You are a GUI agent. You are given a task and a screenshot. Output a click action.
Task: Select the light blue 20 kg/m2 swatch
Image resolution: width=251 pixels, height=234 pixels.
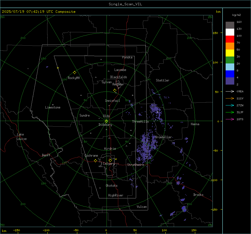pos(230,67)
